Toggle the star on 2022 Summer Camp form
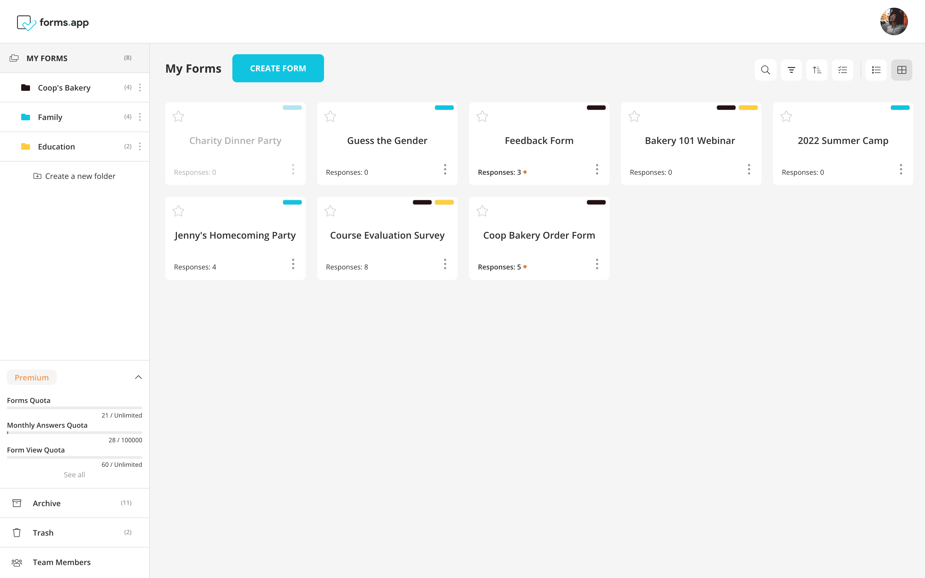The image size is (925, 578). pyautogui.click(x=787, y=116)
